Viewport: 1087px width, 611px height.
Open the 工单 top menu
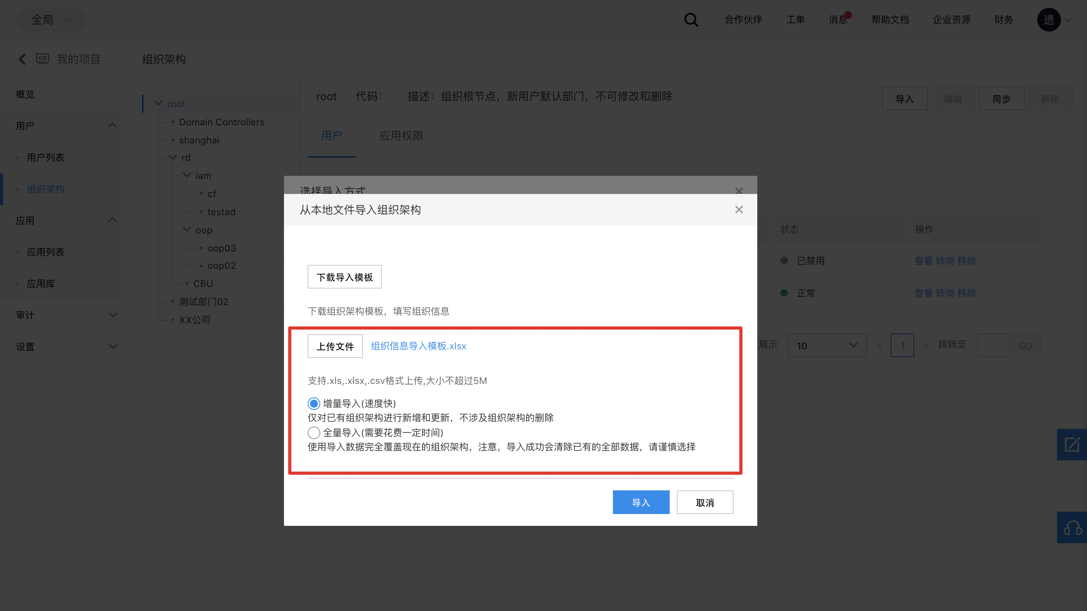click(x=796, y=20)
